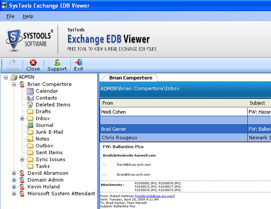Click the Deleted Items recycle icon
The width and height of the screenshot is (271, 209).
coord(30,105)
